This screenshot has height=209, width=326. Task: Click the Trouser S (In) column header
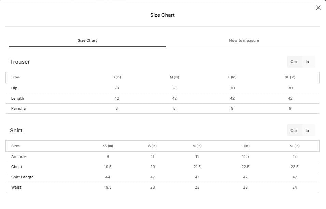coord(117,77)
